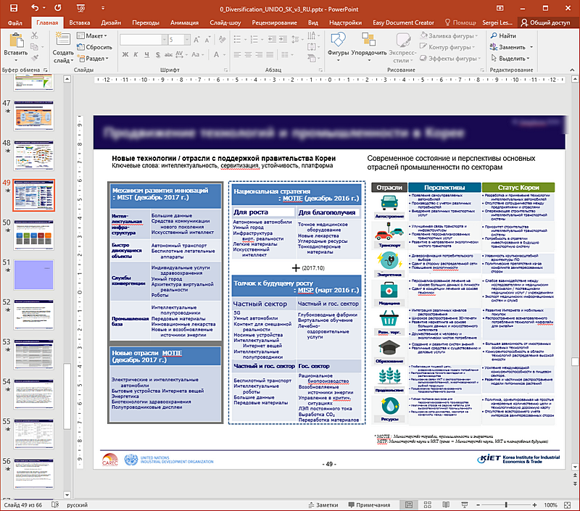The image size is (580, 511).
Task: Align text right in paragraph group
Action: point(259,54)
